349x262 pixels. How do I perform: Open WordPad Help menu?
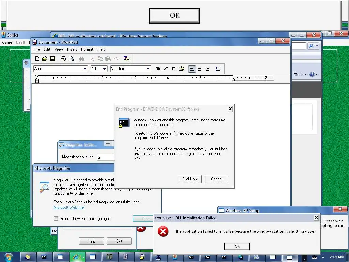(x=102, y=49)
